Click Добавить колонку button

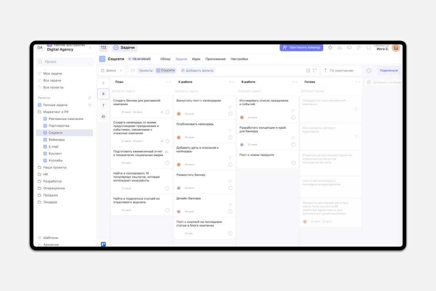(384, 82)
